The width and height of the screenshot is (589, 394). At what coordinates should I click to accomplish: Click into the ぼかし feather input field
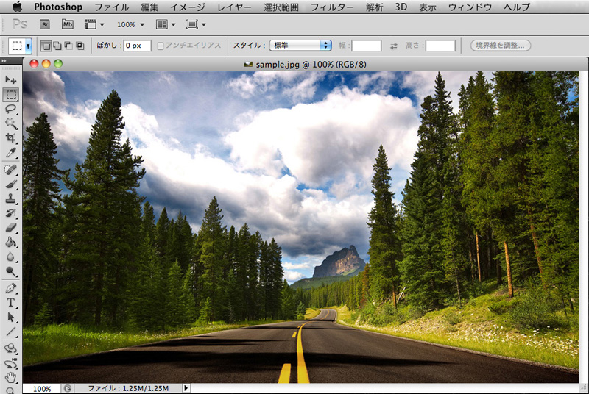[x=137, y=46]
